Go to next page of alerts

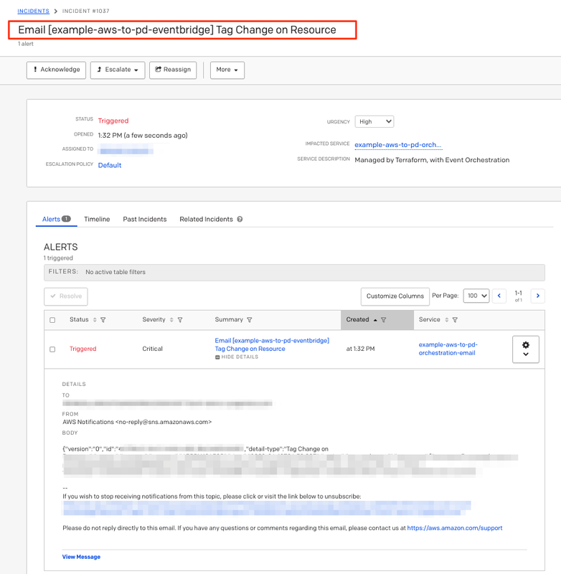(537, 296)
